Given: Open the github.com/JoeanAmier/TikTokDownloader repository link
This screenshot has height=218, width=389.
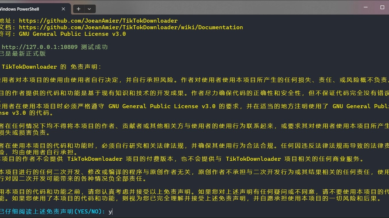Looking at the screenshot, I should tap(98, 21).
